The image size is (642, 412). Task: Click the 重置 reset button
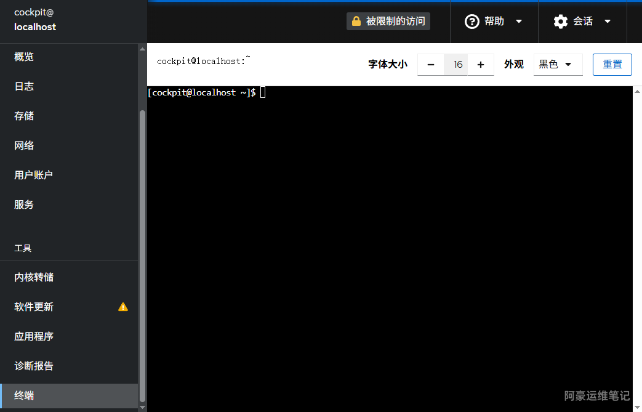pos(612,64)
